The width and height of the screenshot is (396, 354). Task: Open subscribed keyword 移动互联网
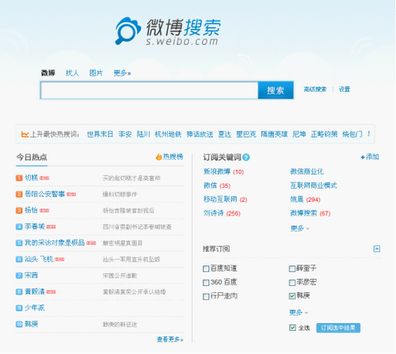220,200
